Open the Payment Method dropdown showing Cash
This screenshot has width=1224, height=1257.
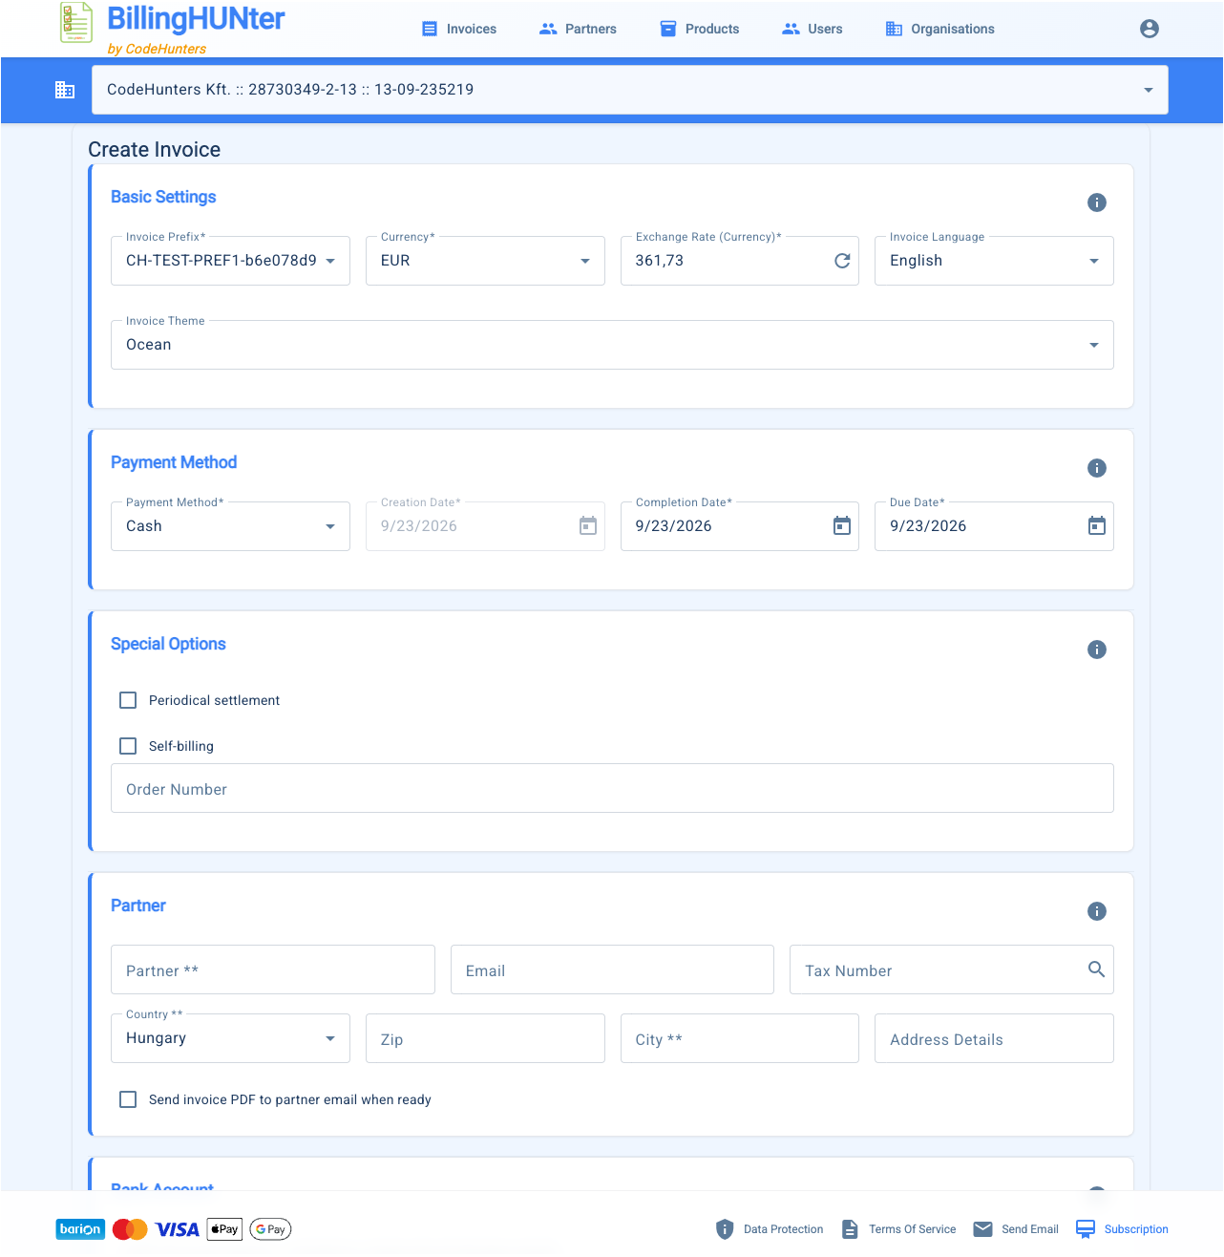click(x=230, y=526)
